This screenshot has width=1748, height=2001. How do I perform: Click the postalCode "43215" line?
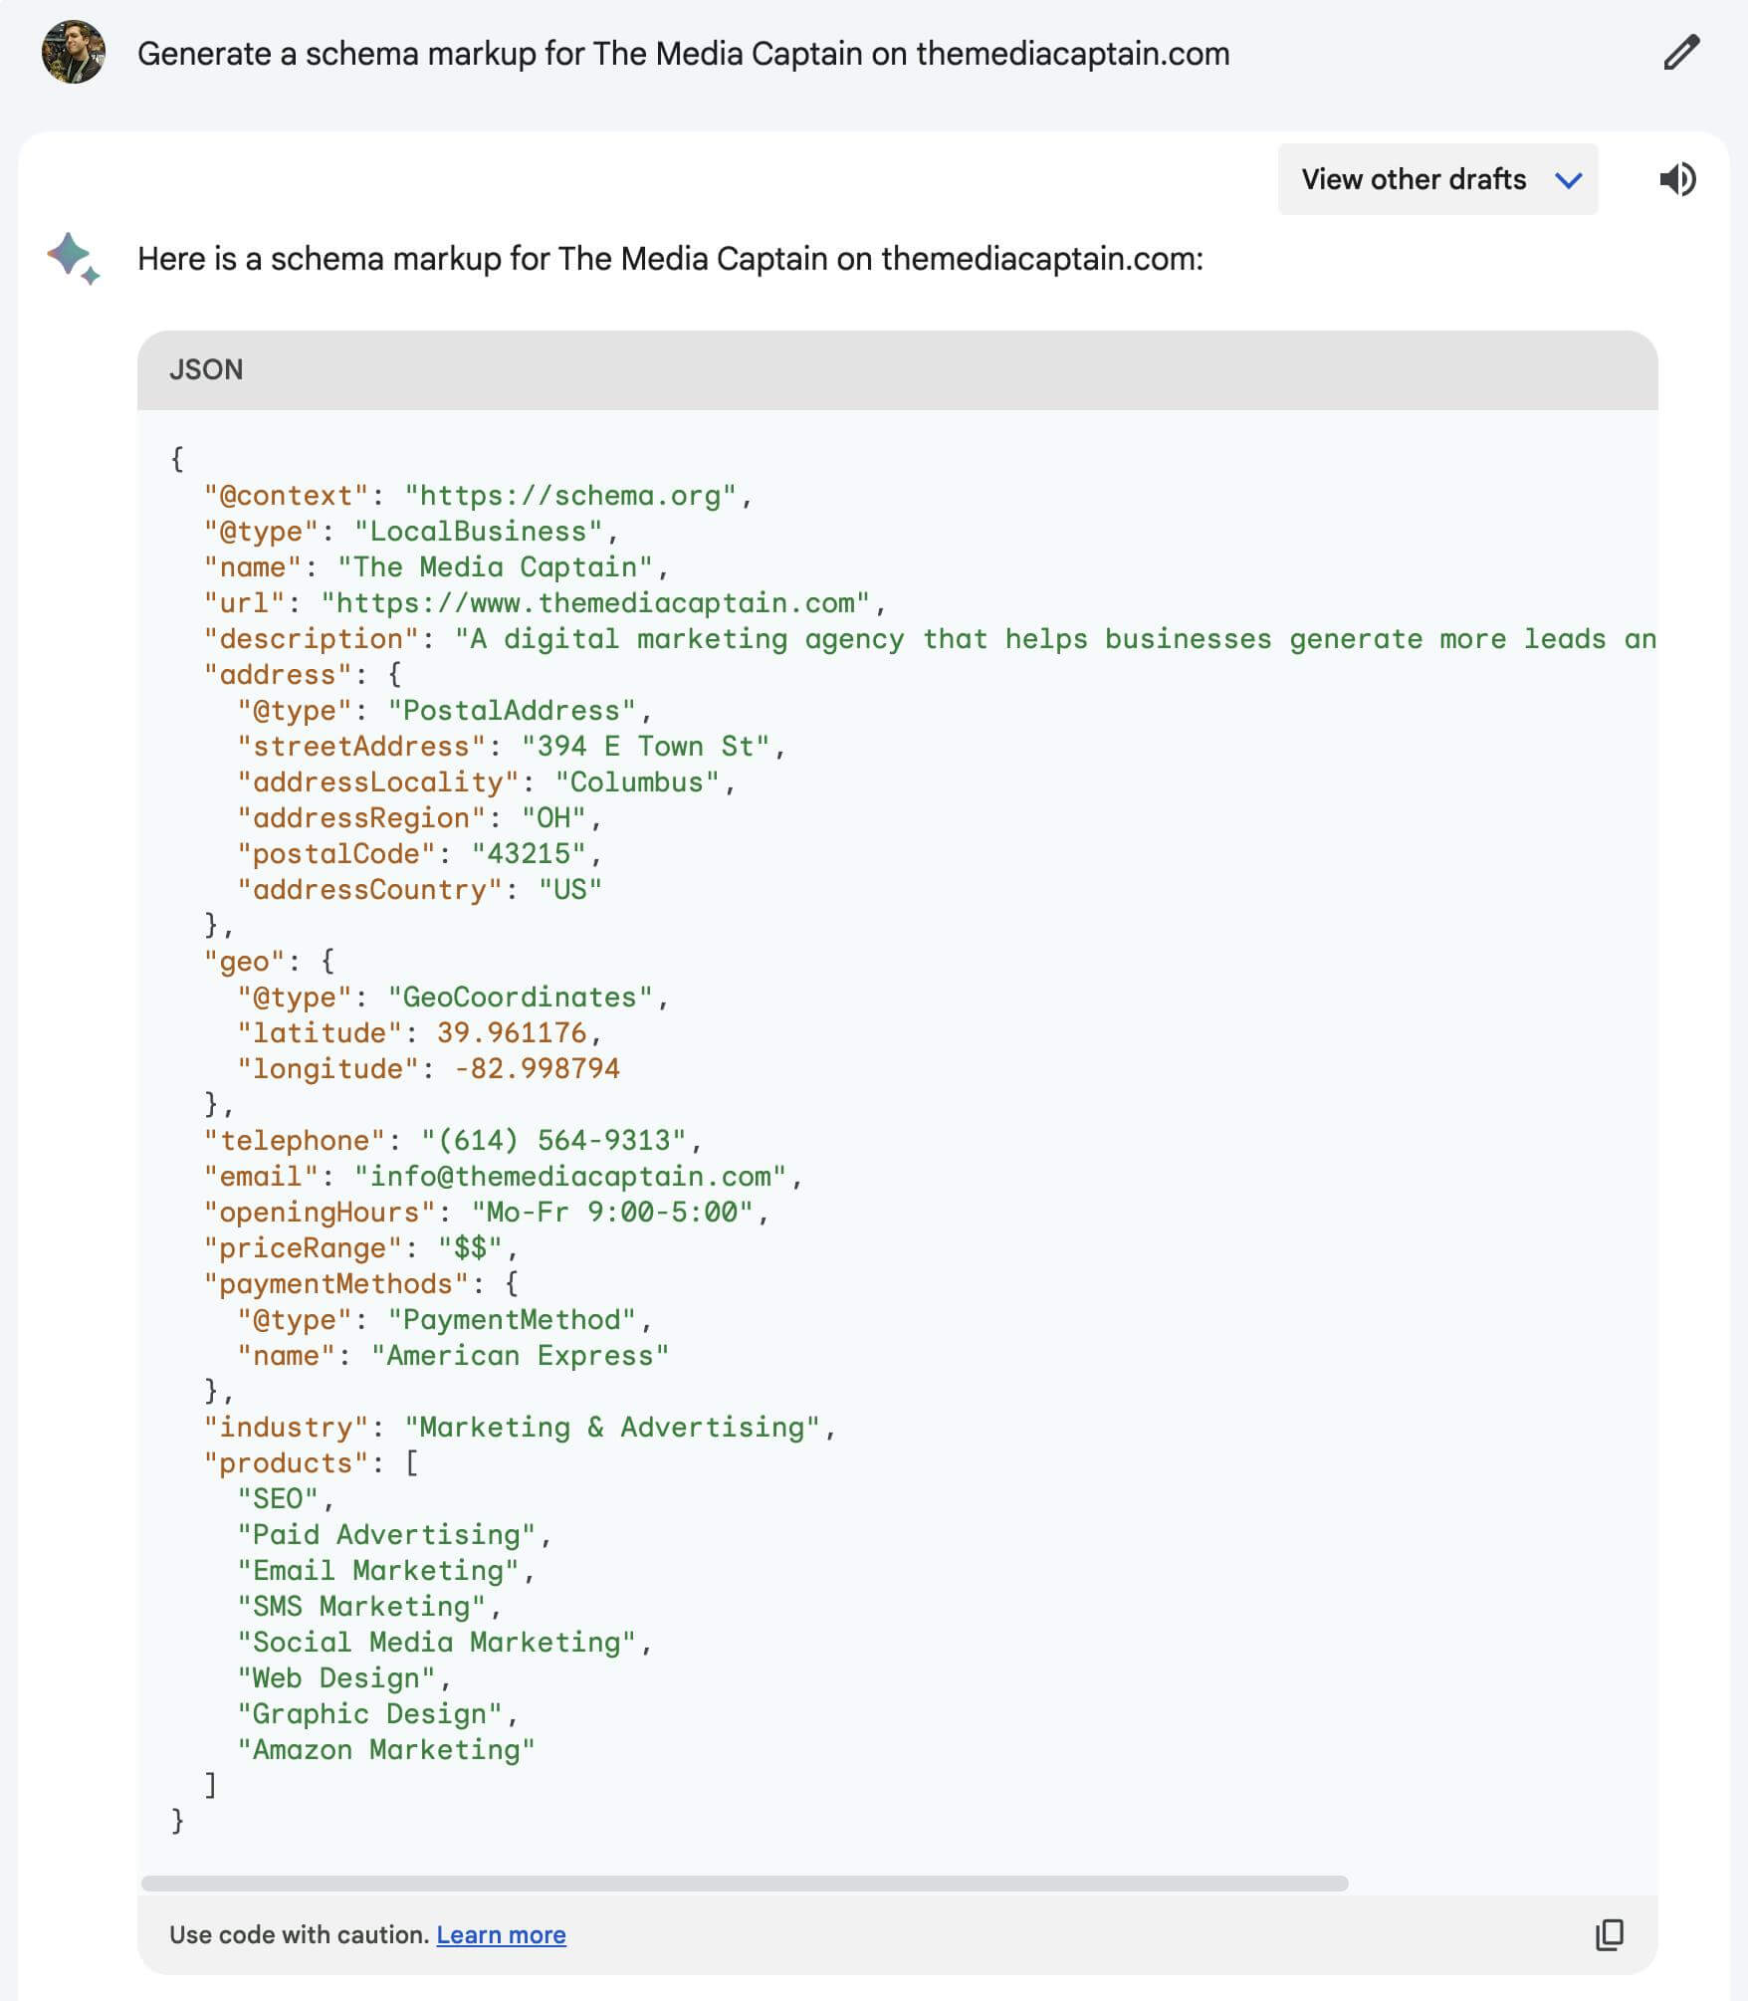(419, 854)
